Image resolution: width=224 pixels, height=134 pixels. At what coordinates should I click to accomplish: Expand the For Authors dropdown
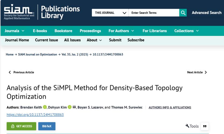121,31
